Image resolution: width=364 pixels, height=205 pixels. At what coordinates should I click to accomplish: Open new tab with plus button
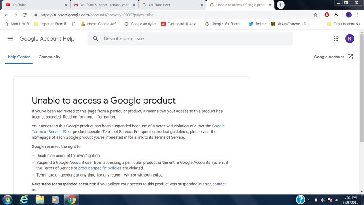pos(281,5)
